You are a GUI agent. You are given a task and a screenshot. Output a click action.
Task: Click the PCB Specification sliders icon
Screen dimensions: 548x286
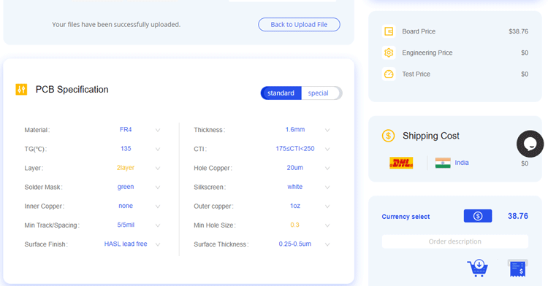(21, 90)
